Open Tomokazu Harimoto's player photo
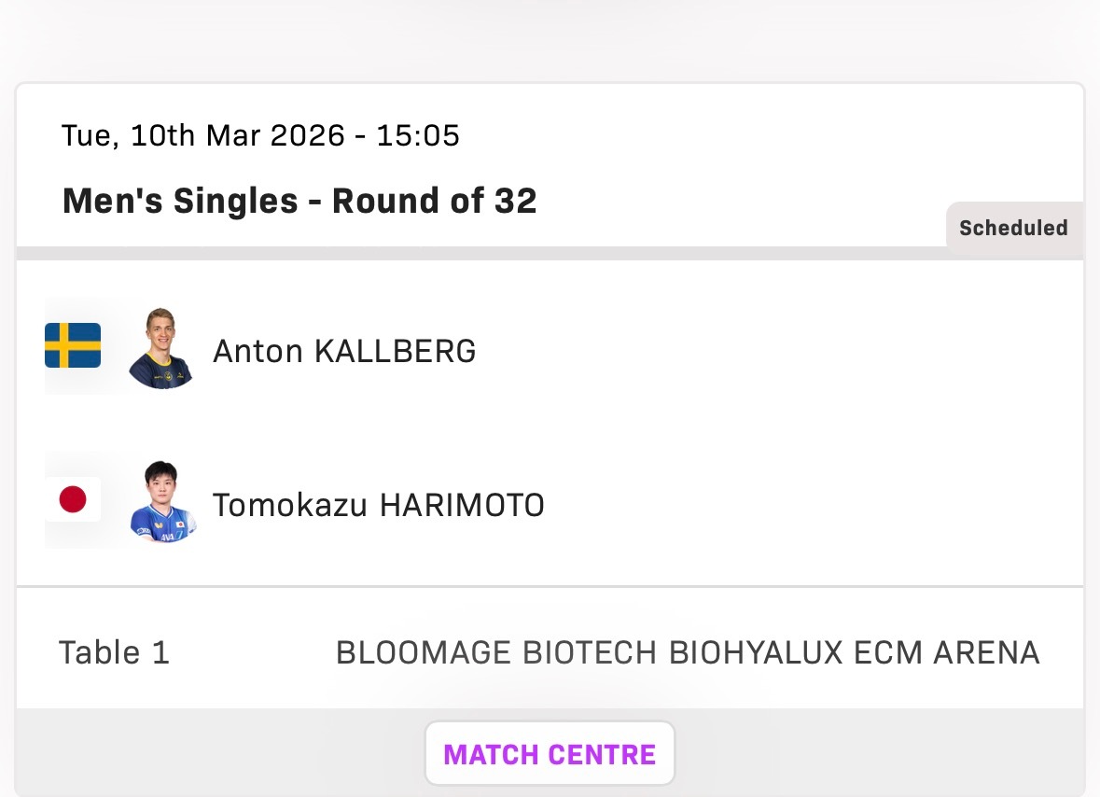 pos(162,502)
